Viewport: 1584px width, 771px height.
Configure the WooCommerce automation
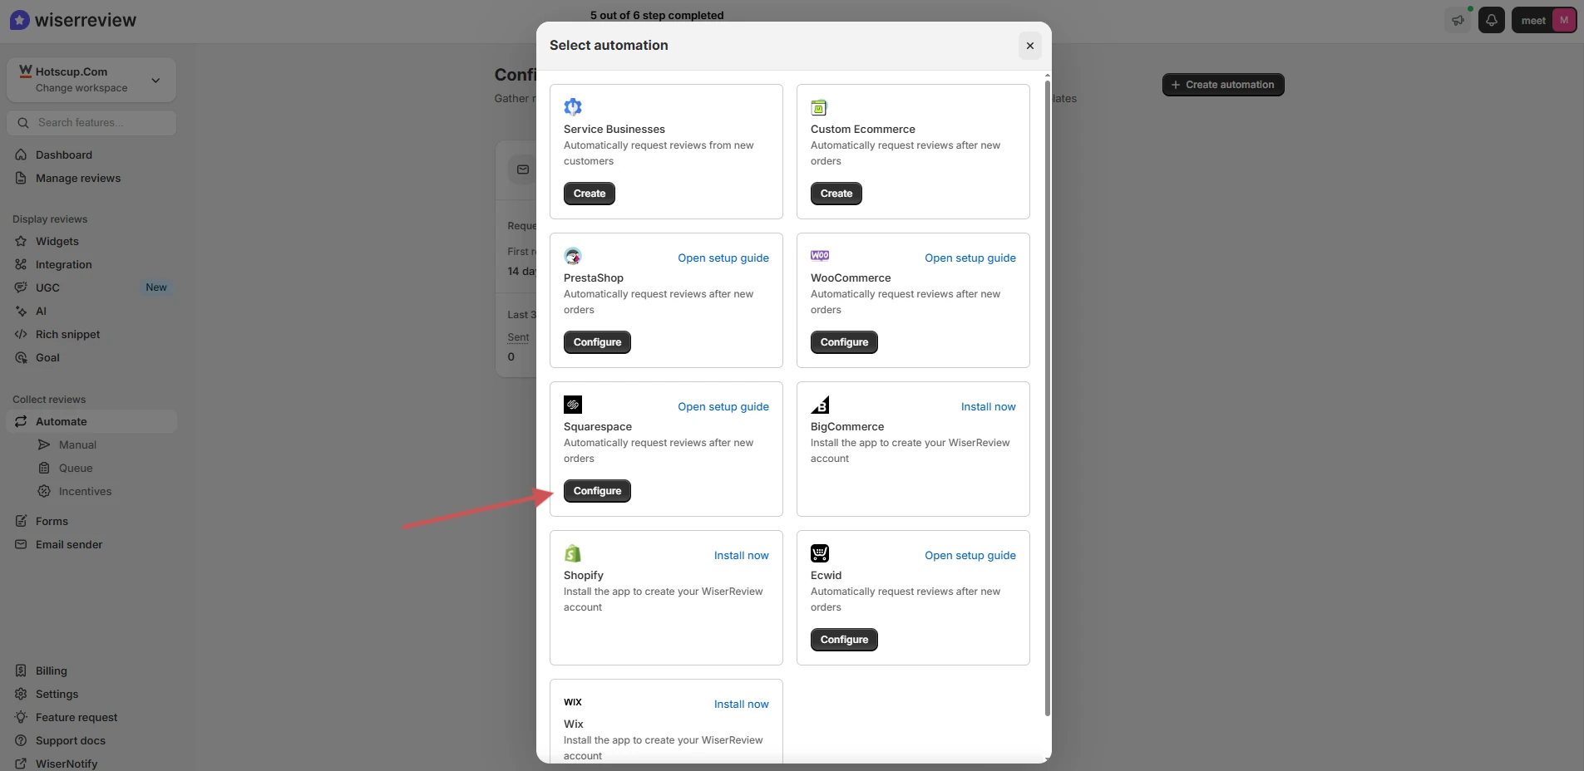coord(844,342)
